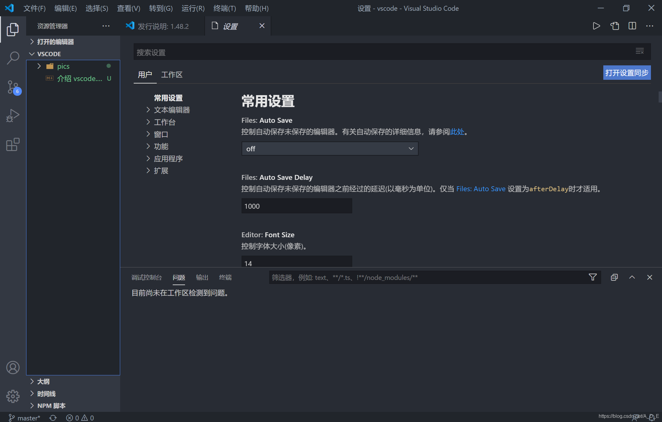Split the editor to the right

(632, 26)
